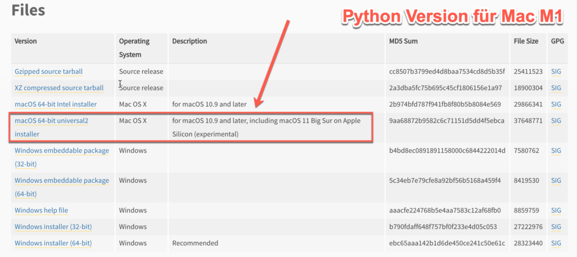Click SIG link in Windows help file row
The height and width of the screenshot is (257, 577).
coord(556,210)
